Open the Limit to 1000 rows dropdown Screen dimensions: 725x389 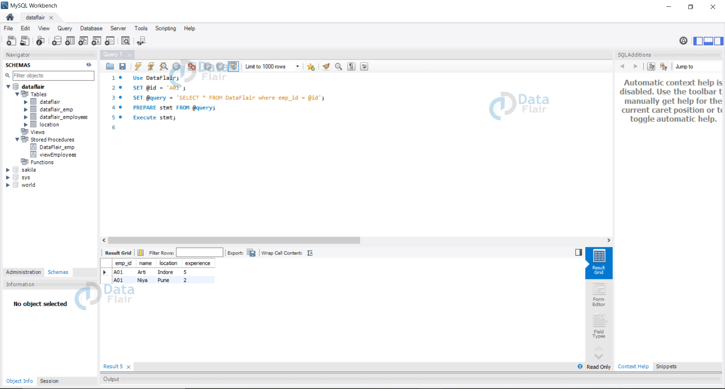(298, 66)
